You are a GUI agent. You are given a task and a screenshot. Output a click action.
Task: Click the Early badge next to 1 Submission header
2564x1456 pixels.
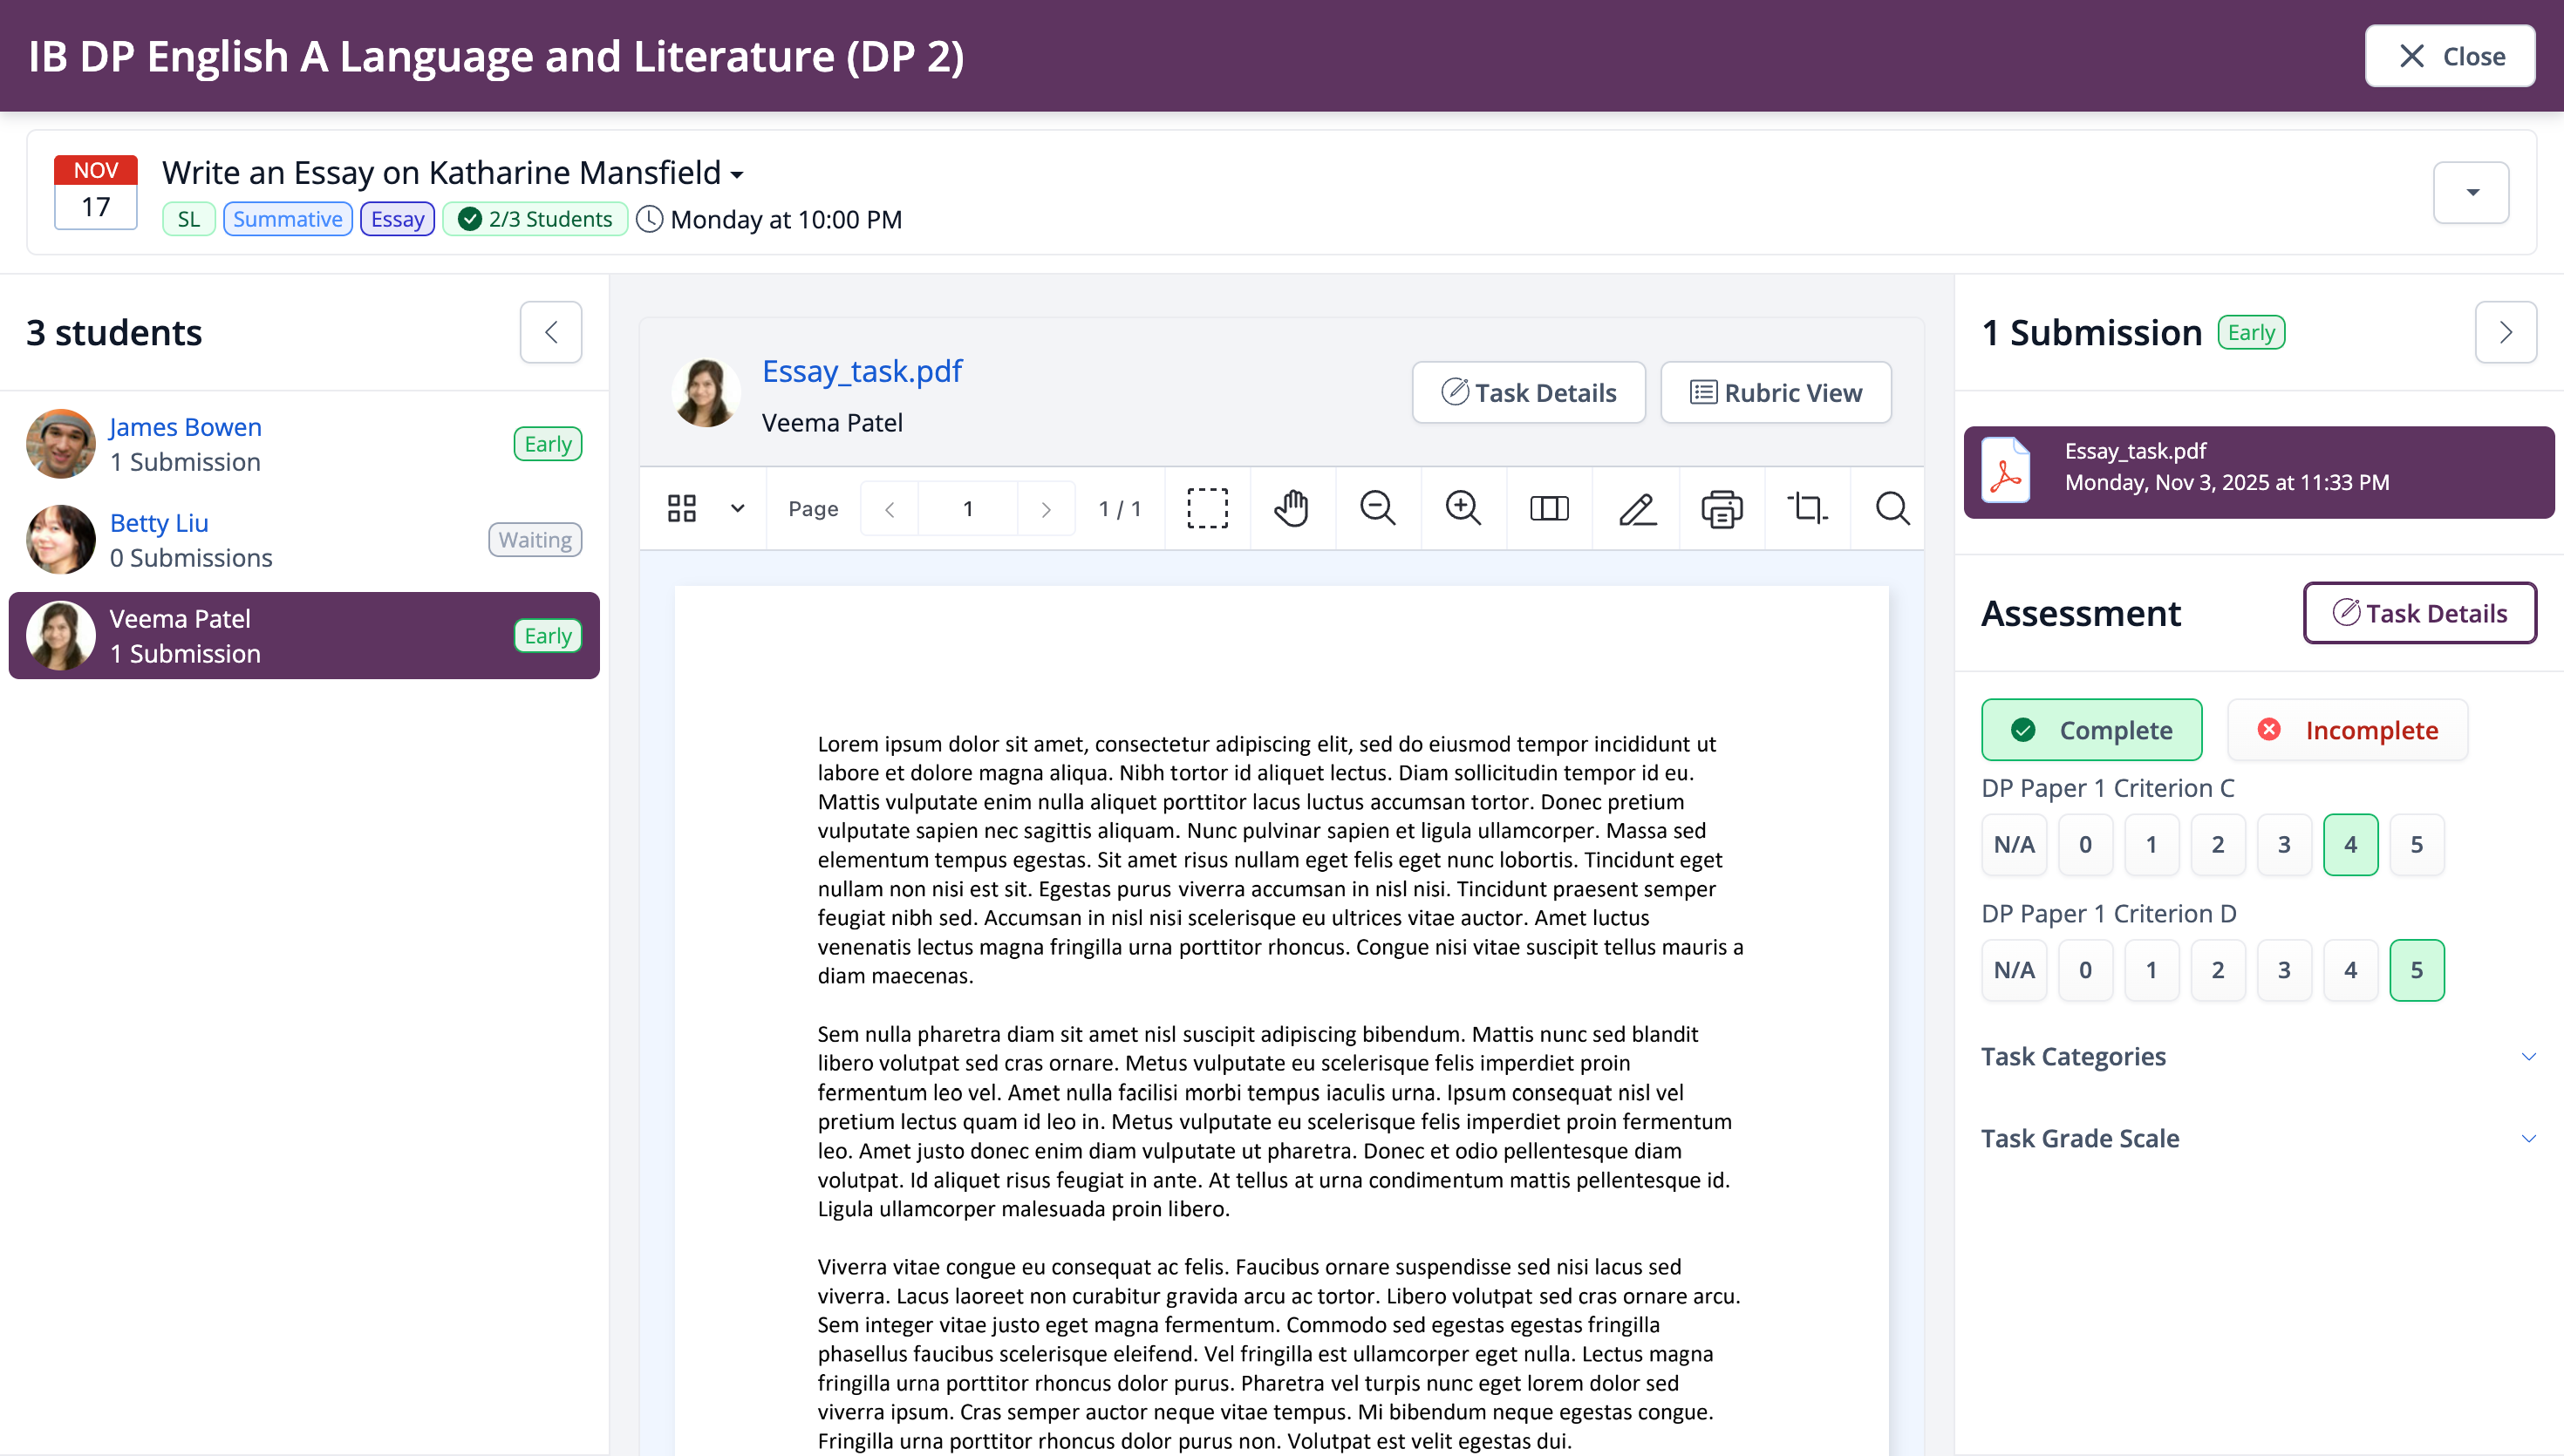pos(2250,332)
